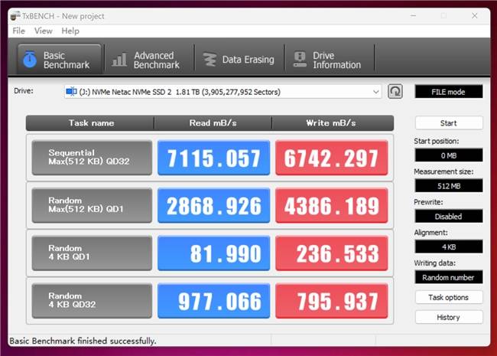Switch to the Drive Information tab
The width and height of the screenshot is (497, 356).
tap(329, 60)
